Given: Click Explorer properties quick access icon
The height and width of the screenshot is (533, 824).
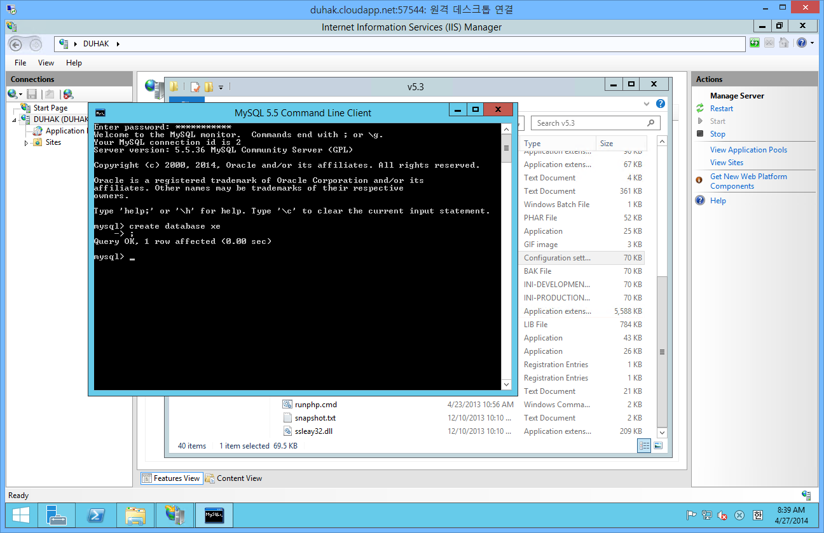Looking at the screenshot, I should tap(195, 87).
